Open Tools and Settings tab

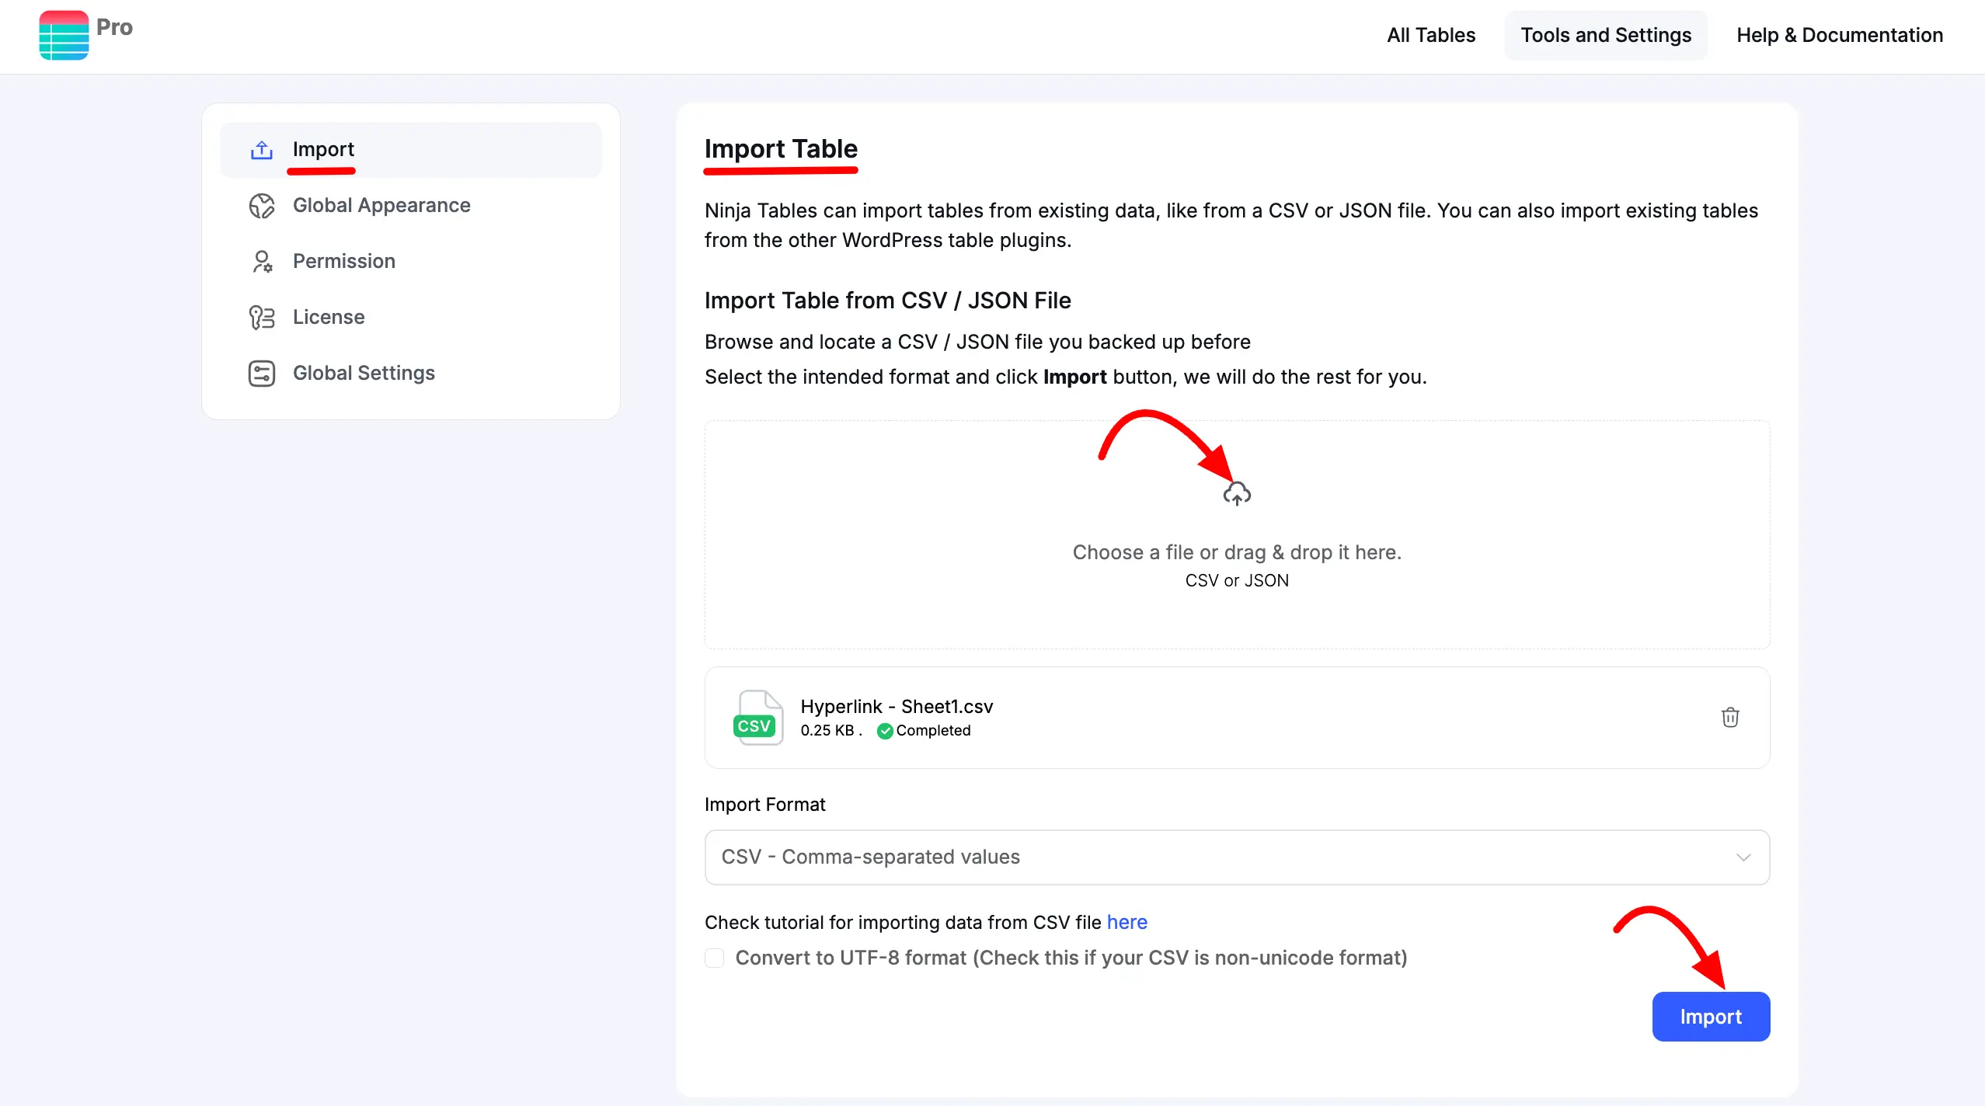point(1606,35)
